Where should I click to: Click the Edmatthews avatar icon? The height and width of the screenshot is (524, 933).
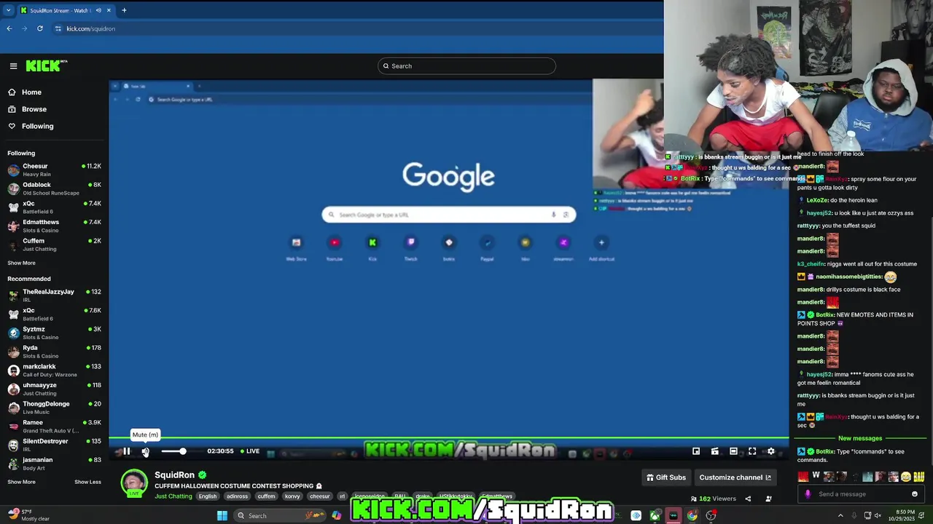click(13, 226)
